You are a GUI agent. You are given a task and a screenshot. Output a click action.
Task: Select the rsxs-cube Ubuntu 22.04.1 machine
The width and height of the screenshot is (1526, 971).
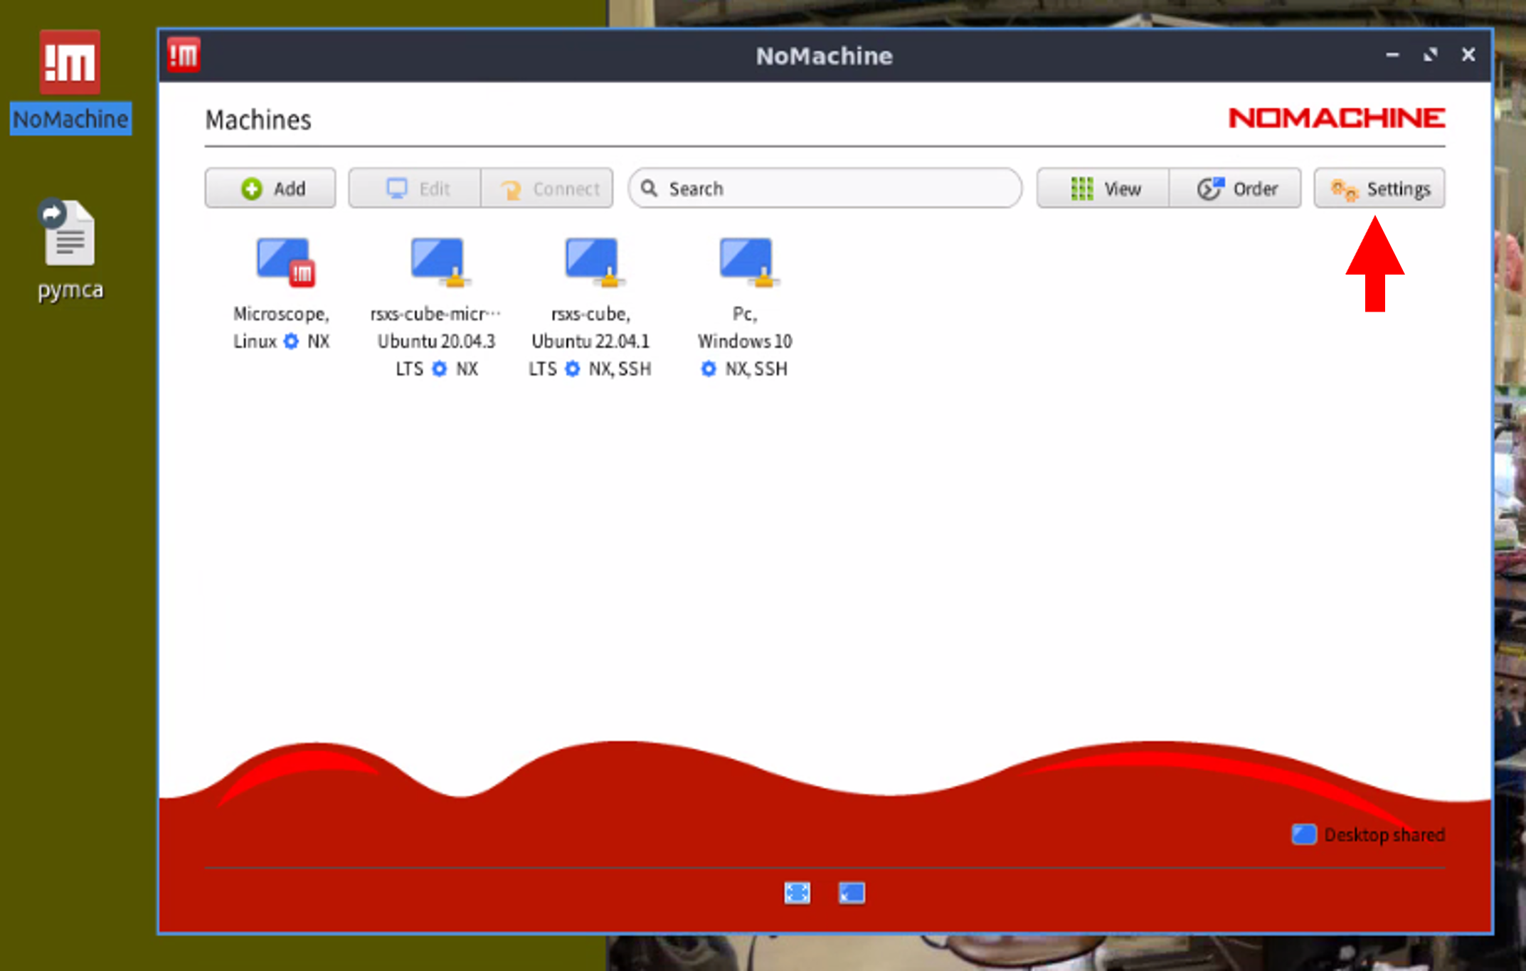click(592, 262)
